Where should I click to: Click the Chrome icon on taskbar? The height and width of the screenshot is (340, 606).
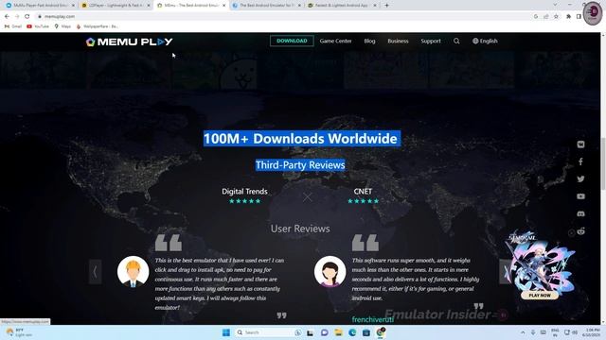(x=381, y=332)
